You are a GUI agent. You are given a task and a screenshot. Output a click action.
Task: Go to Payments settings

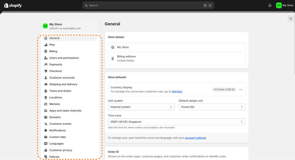(x=70, y=64)
